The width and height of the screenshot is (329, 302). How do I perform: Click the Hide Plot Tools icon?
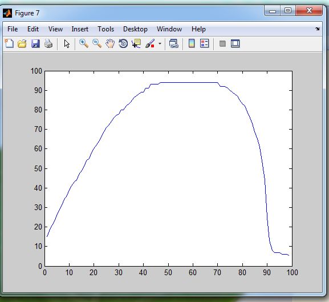[x=222, y=44]
